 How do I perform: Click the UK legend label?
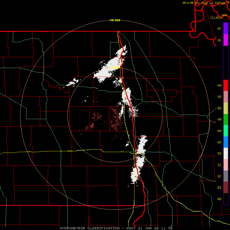pos(219,40)
